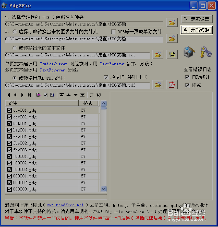Toggle 预览 checkbox
The image size is (218, 227).
click(x=187, y=85)
